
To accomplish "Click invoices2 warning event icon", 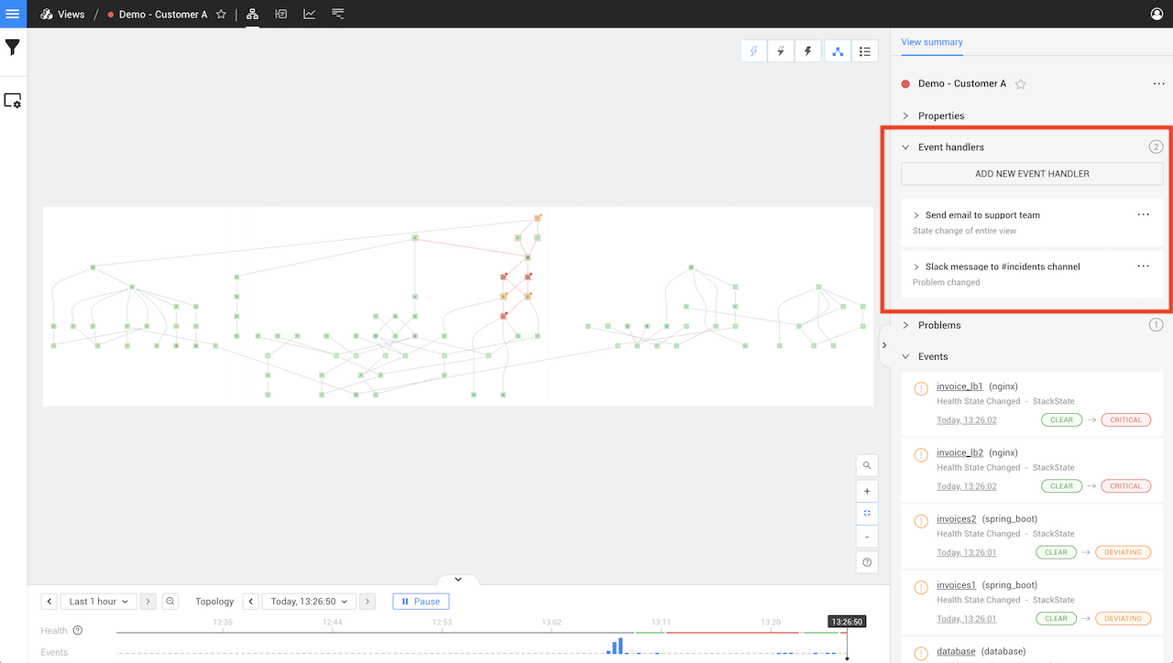I will [x=921, y=521].
